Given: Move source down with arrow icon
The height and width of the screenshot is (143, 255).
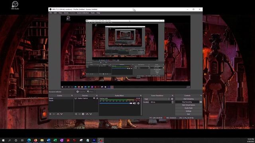Looking at the screenshot, I should click(91, 114).
